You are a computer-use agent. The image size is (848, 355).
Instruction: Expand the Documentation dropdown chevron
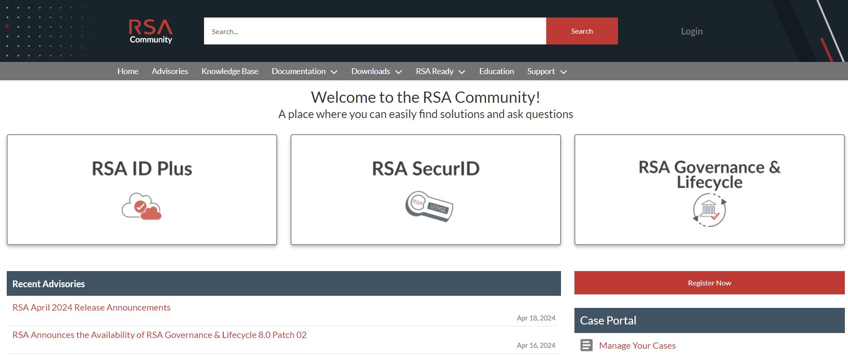pyautogui.click(x=334, y=72)
